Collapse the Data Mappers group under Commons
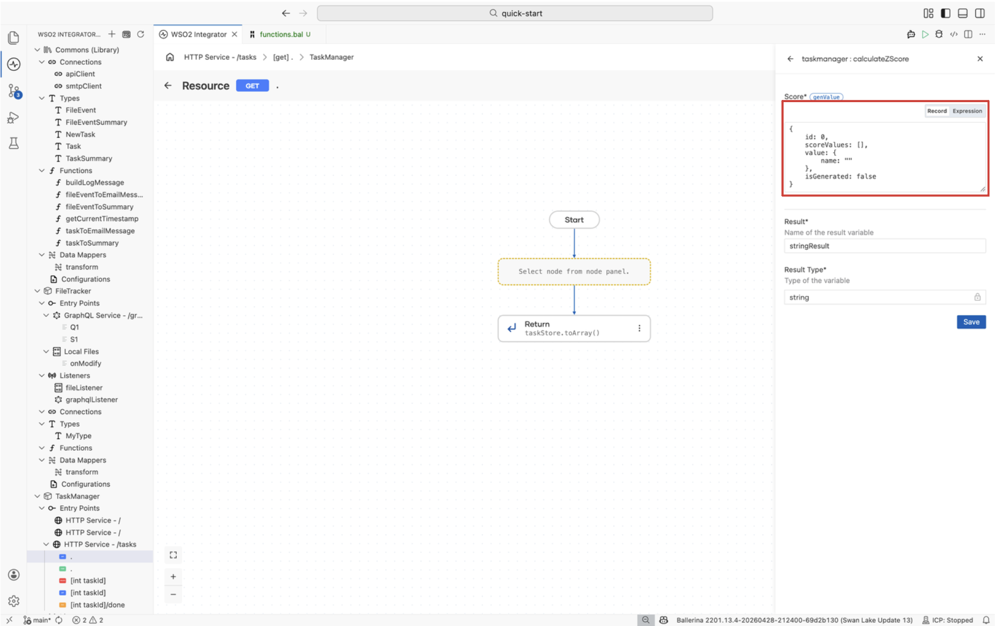 point(42,255)
